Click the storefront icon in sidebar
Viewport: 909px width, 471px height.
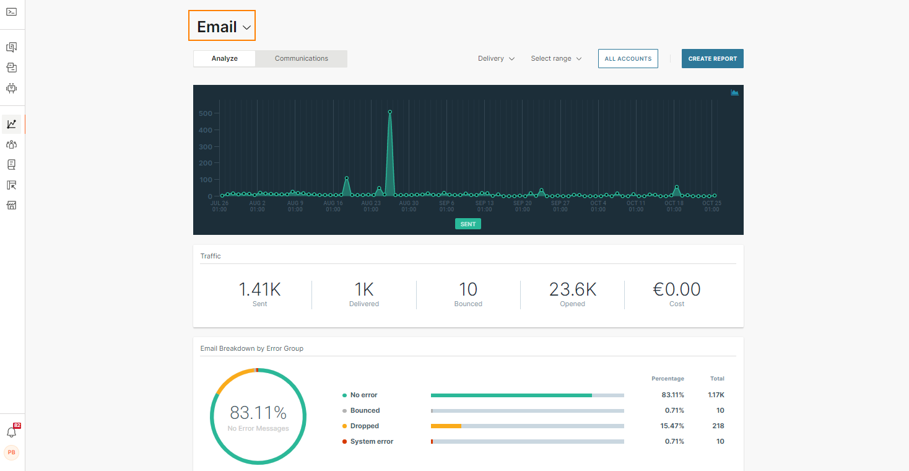click(11, 205)
